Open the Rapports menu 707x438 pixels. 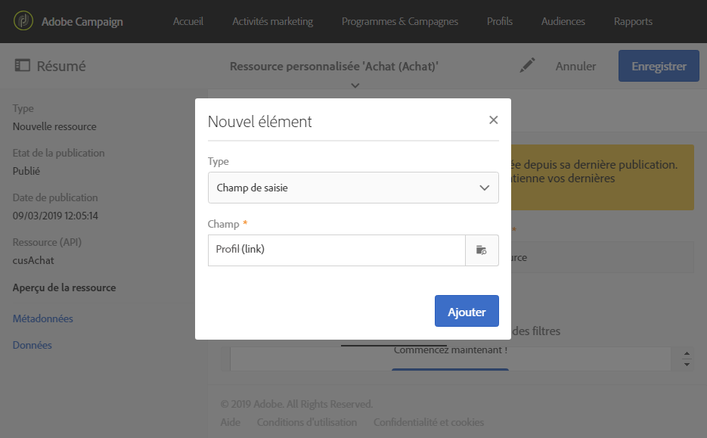point(633,21)
